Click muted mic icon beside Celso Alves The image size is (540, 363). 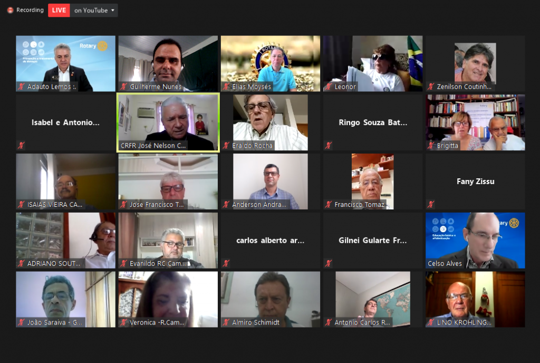click(x=431, y=263)
